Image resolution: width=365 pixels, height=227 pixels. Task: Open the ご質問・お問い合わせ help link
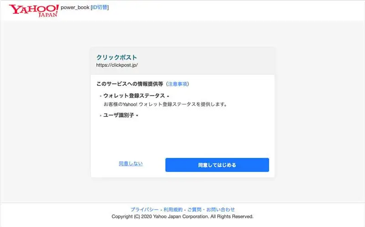pyautogui.click(x=211, y=210)
